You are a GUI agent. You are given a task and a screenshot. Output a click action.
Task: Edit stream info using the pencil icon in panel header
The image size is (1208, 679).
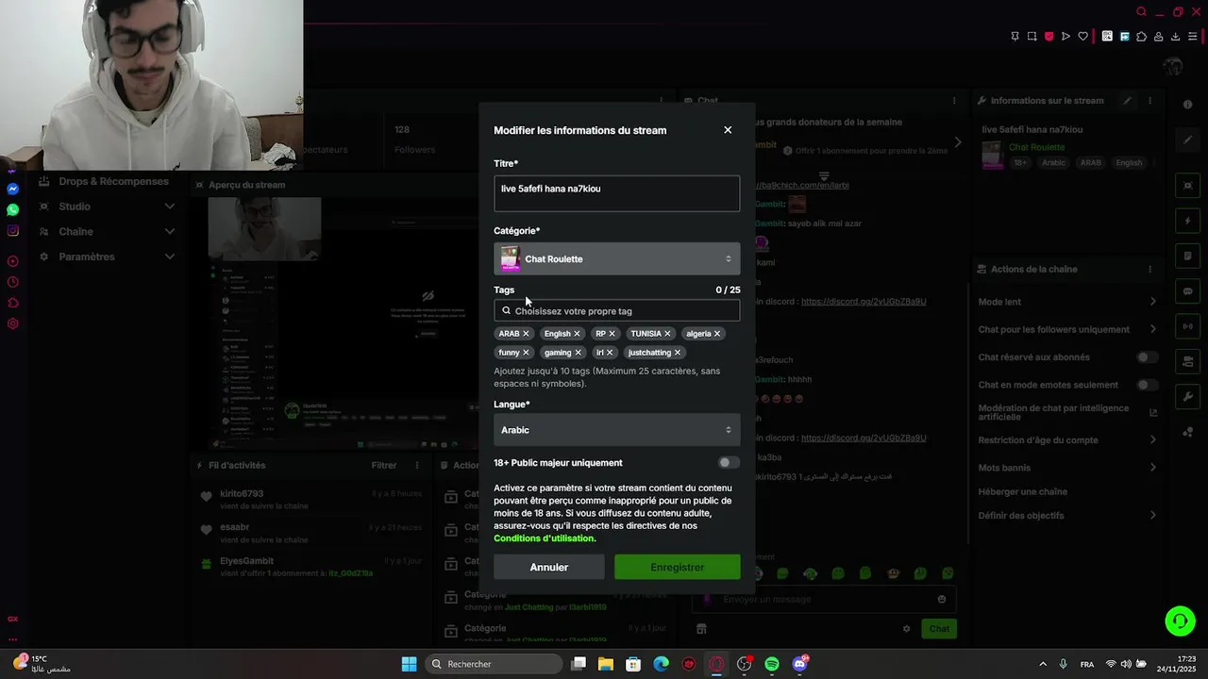point(1127,101)
